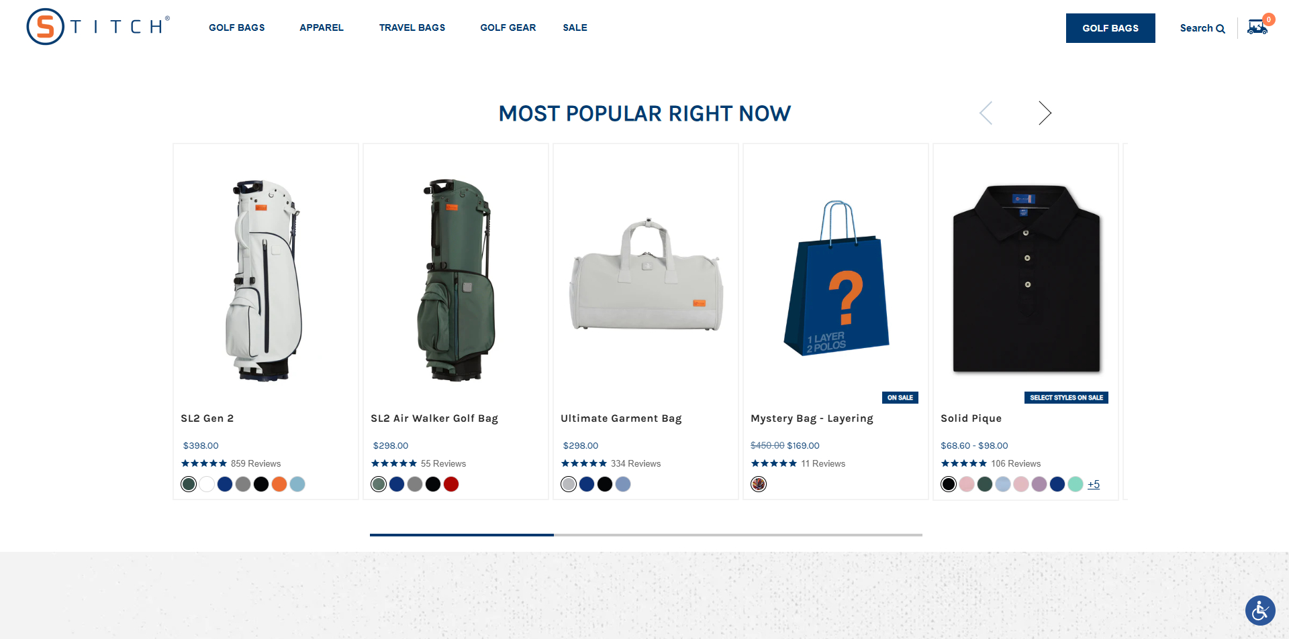The image size is (1289, 639).
Task: Open the accessibility widget icon
Action: (1260, 610)
